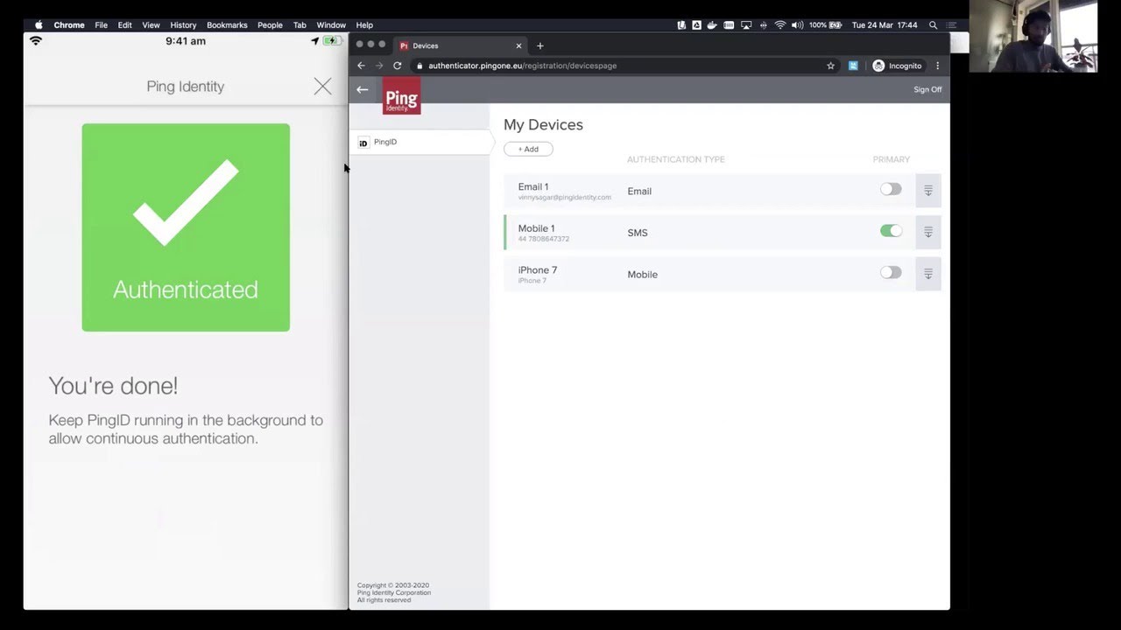Click the + Add device button

click(x=528, y=149)
